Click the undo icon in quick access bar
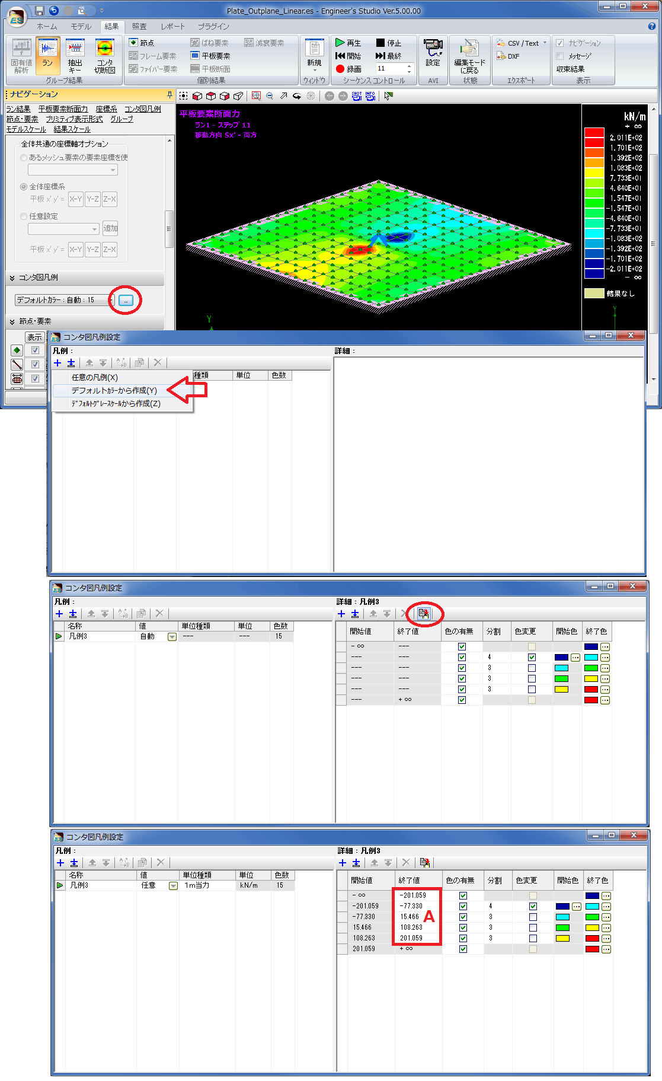Image resolution: width=662 pixels, height=1081 pixels. (54, 11)
